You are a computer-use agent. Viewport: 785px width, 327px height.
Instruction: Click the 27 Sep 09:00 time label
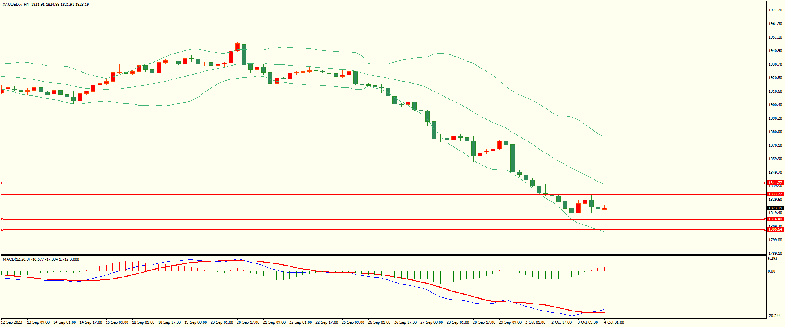[432, 322]
